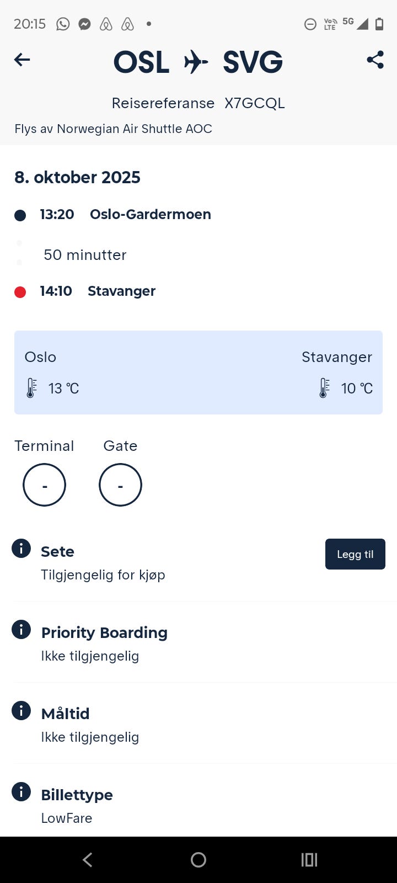Viewport: 397px width, 883px height.
Task: Tap the info icon next to Sete
Action: (21, 548)
